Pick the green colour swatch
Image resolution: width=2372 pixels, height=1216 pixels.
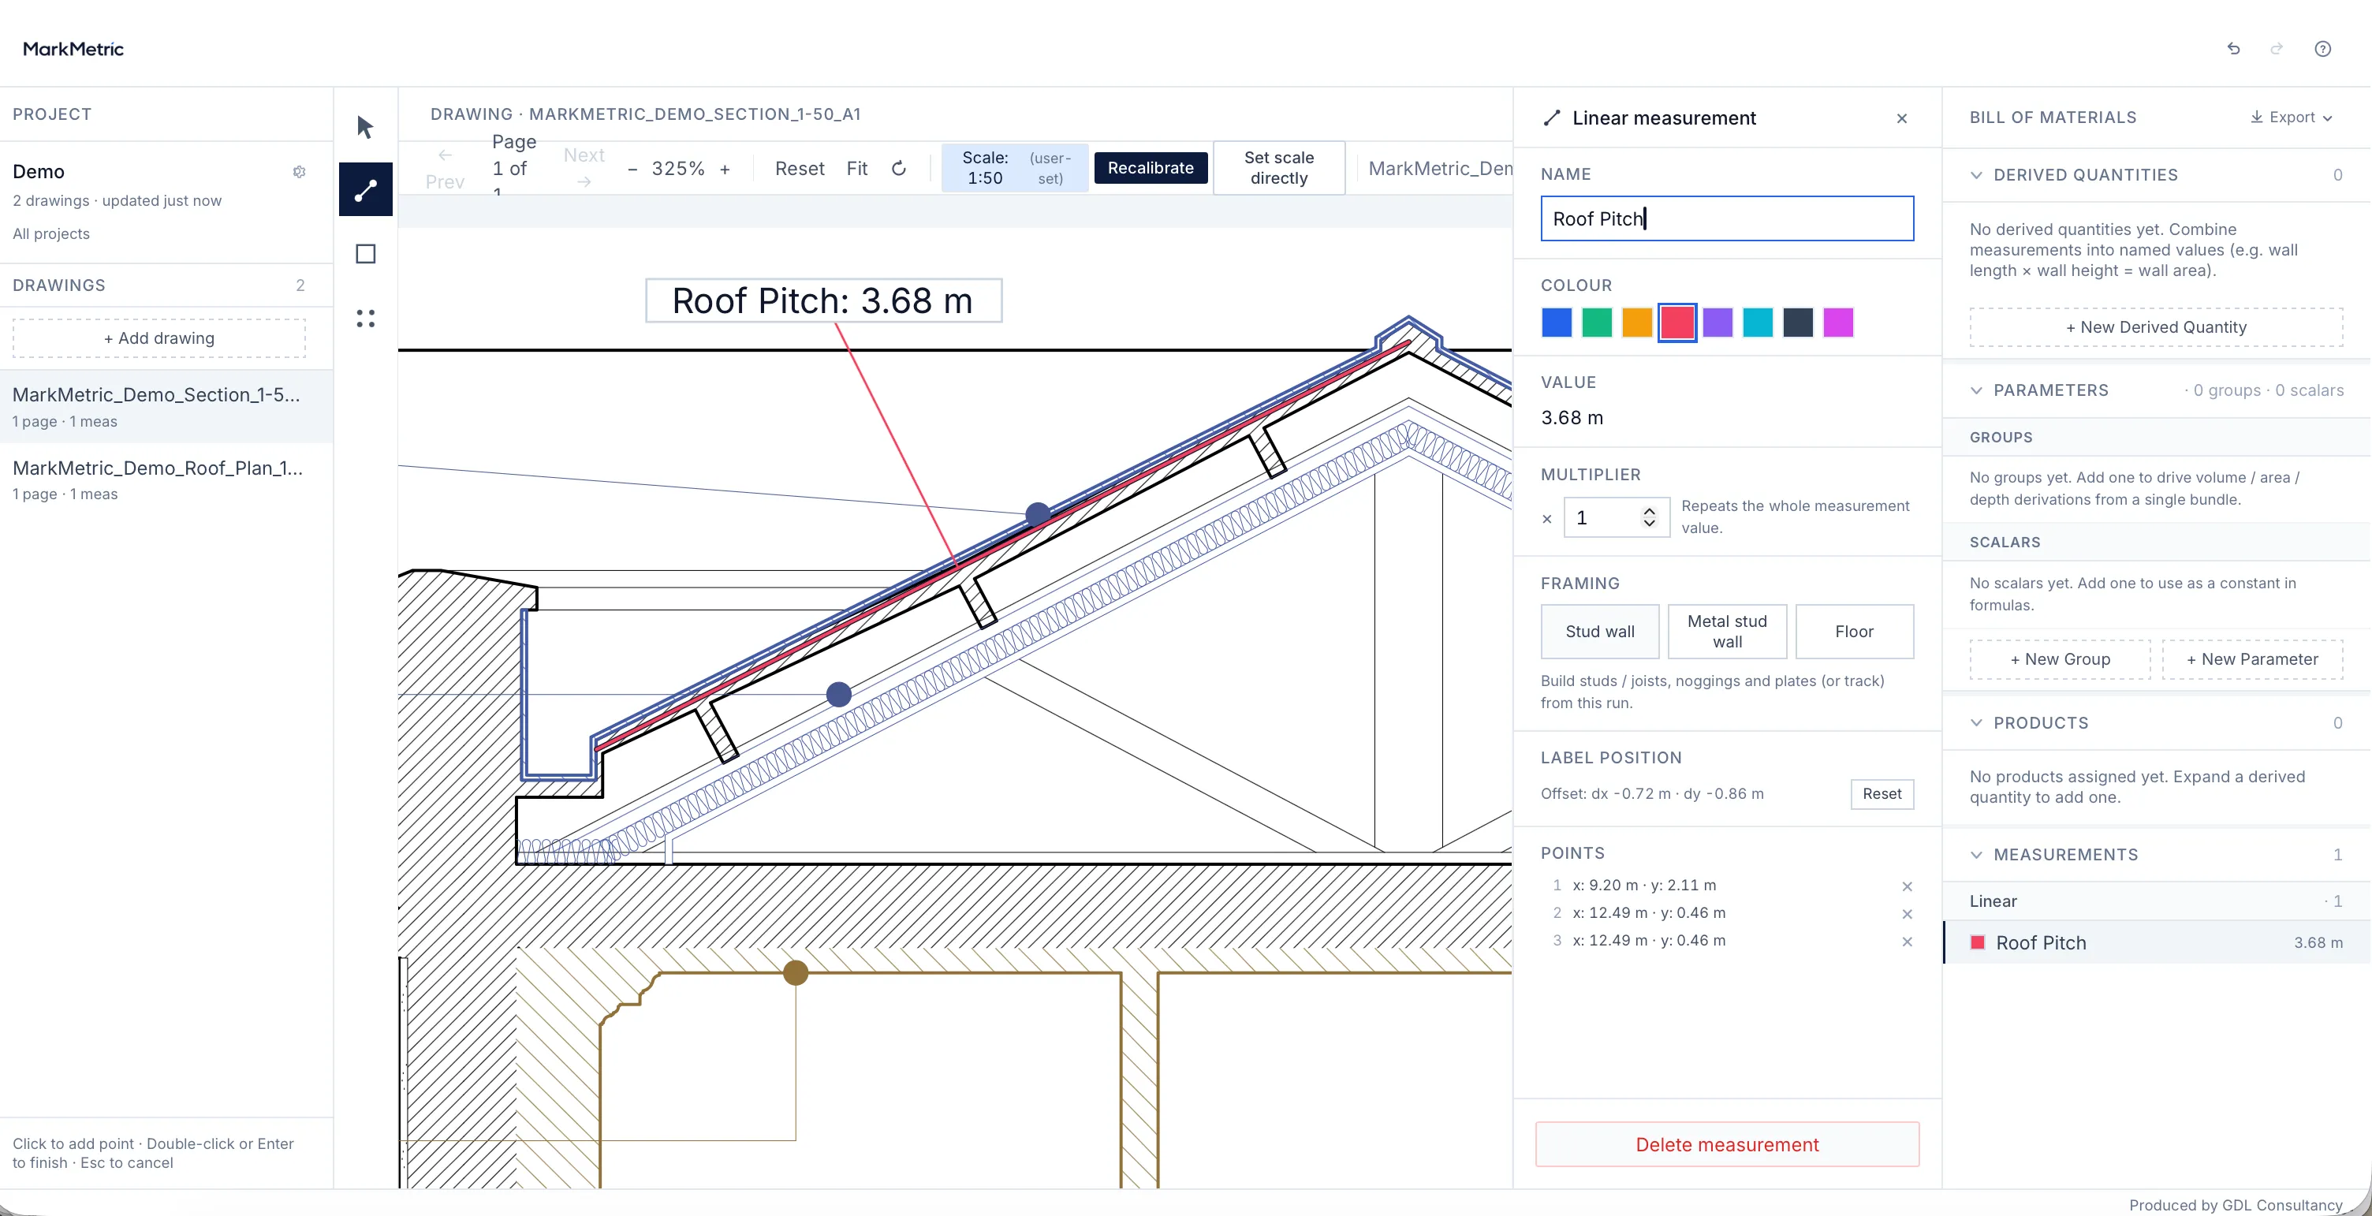point(1597,323)
